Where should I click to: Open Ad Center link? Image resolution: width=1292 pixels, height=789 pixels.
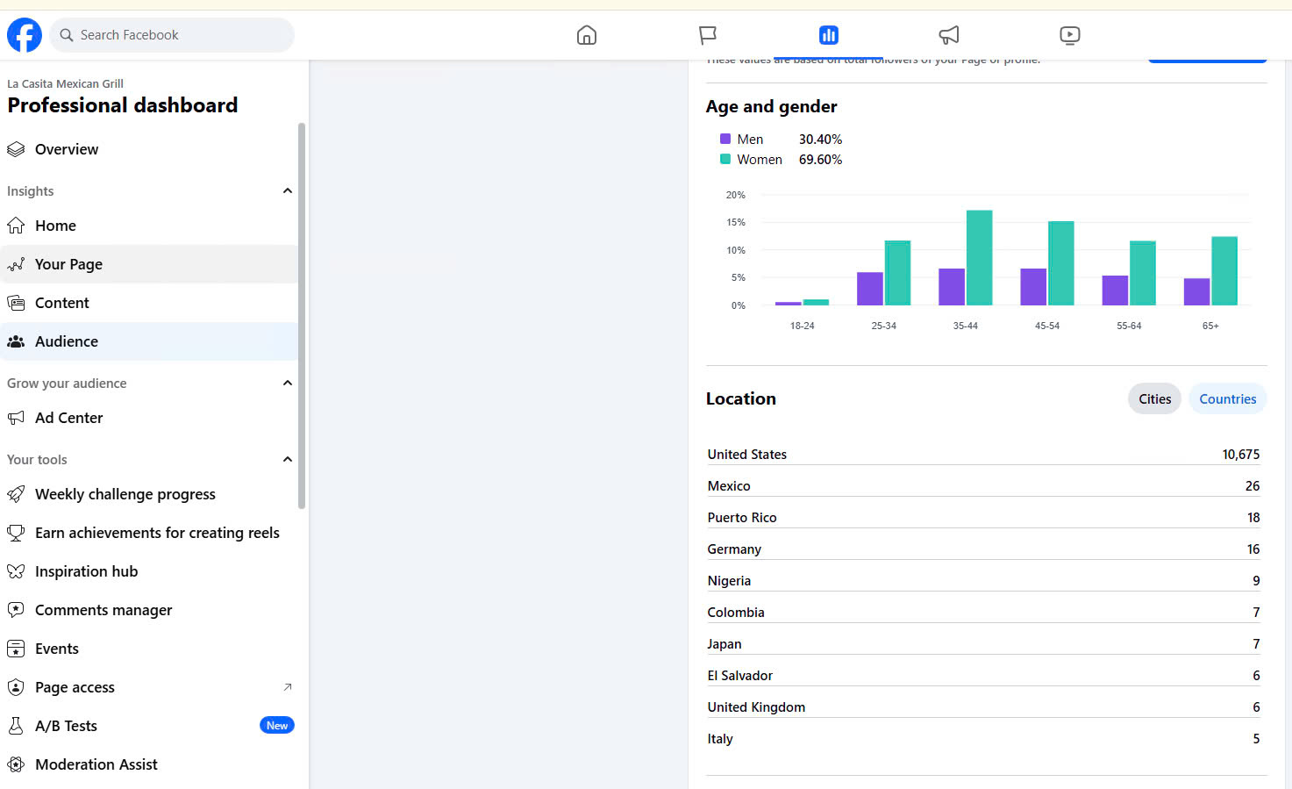point(68,418)
